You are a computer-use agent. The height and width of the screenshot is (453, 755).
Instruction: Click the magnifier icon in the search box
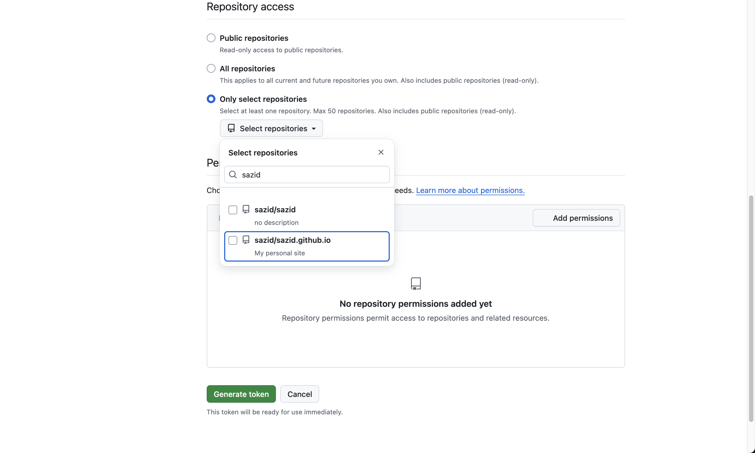click(233, 175)
